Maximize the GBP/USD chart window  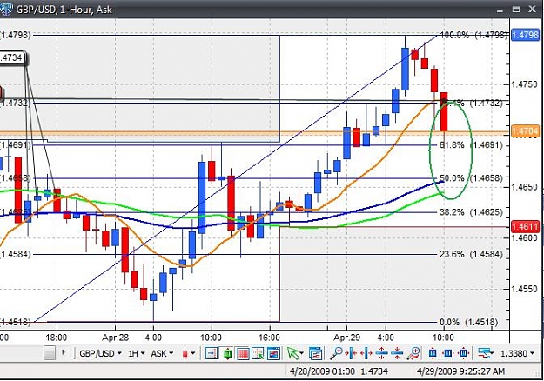(516, 10)
